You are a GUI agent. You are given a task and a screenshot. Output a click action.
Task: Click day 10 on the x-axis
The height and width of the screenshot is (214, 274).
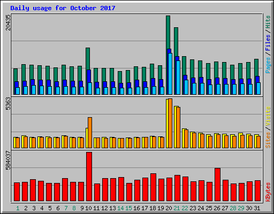[88, 208]
